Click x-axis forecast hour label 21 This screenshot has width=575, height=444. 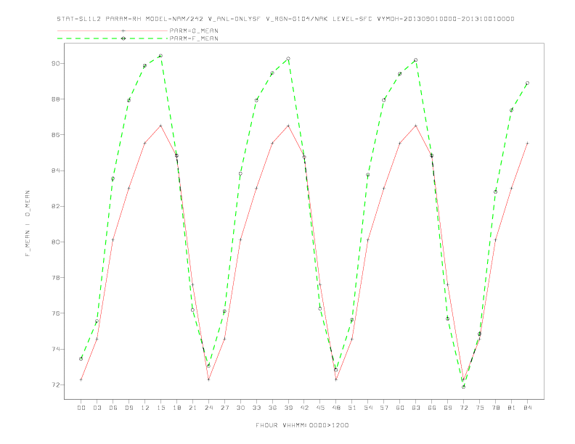click(192, 408)
